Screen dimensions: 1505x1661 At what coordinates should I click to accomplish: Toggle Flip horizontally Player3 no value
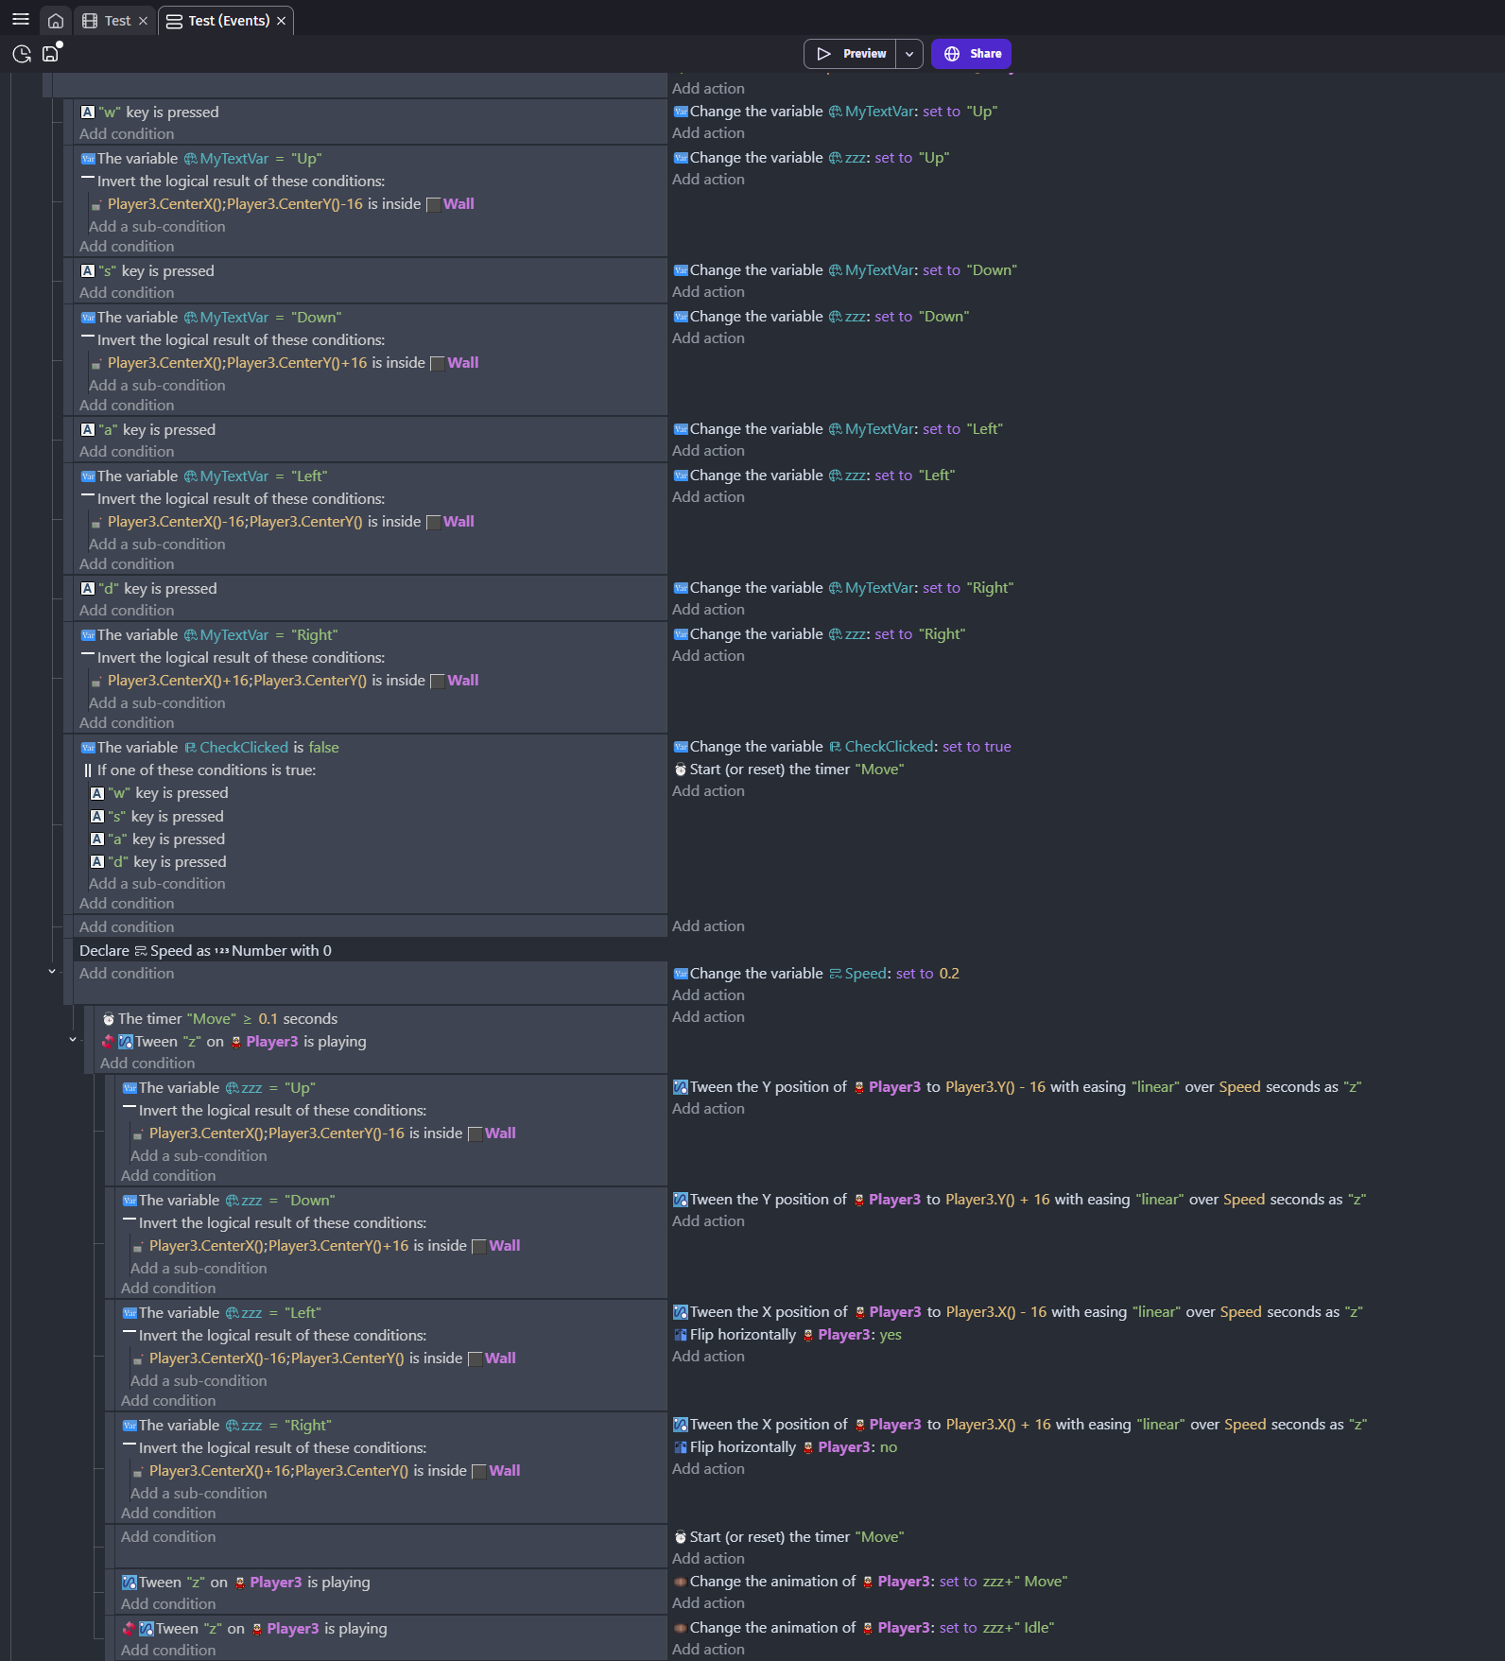pos(889,1447)
